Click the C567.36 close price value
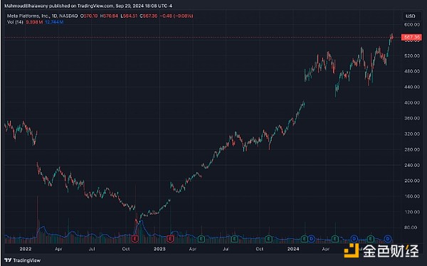This screenshot has height=266, width=427. click(149, 16)
